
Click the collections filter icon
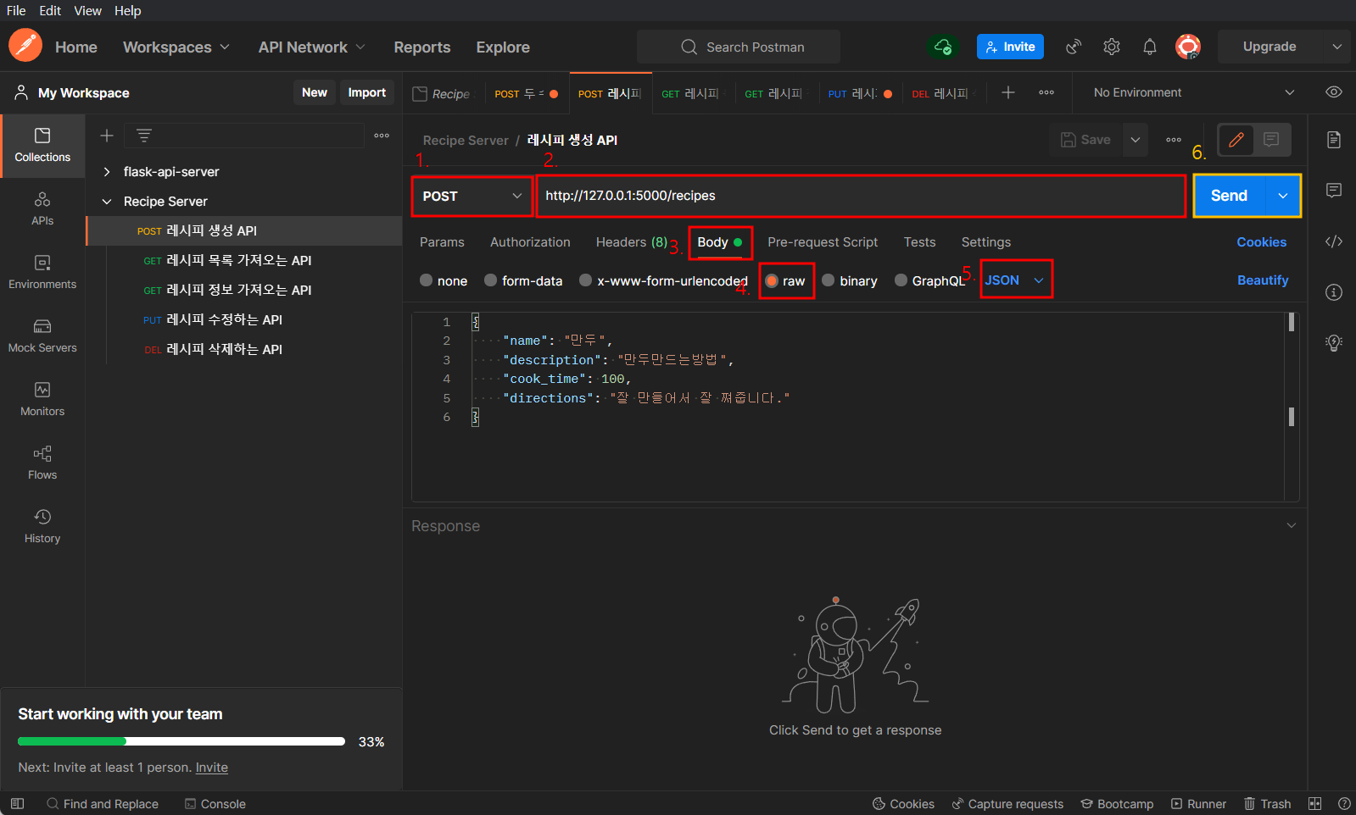(x=144, y=136)
